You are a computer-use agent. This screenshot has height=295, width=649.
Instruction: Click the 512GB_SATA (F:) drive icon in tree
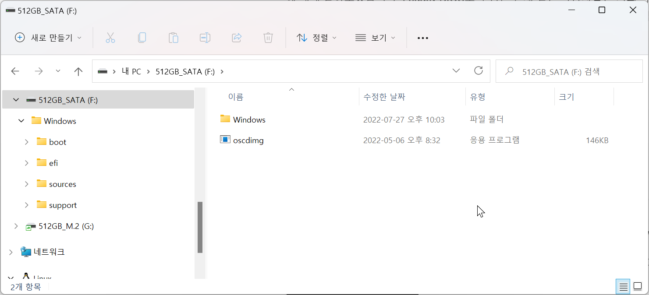point(31,100)
